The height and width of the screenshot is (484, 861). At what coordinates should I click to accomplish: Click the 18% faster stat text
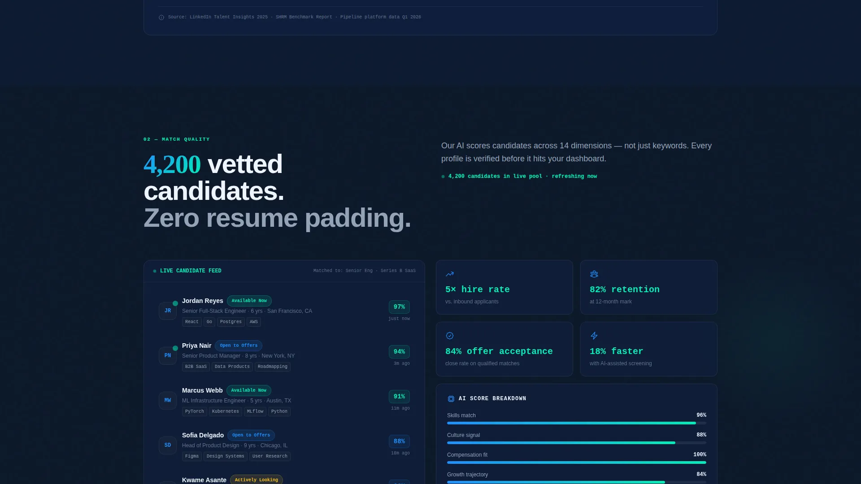(617, 351)
